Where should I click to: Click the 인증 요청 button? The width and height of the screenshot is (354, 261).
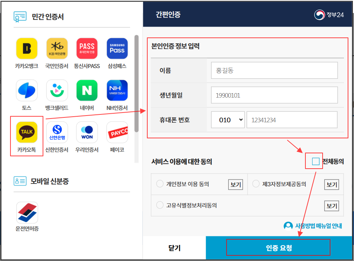click(x=279, y=248)
